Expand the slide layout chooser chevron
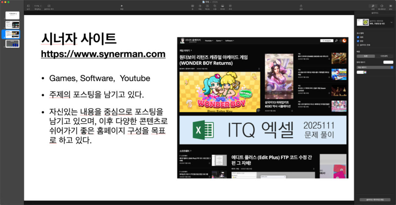The image size is (396, 205). pyautogui.click(x=391, y=22)
